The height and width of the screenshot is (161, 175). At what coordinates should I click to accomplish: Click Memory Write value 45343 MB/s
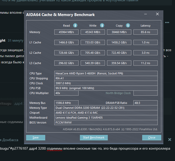93,32
